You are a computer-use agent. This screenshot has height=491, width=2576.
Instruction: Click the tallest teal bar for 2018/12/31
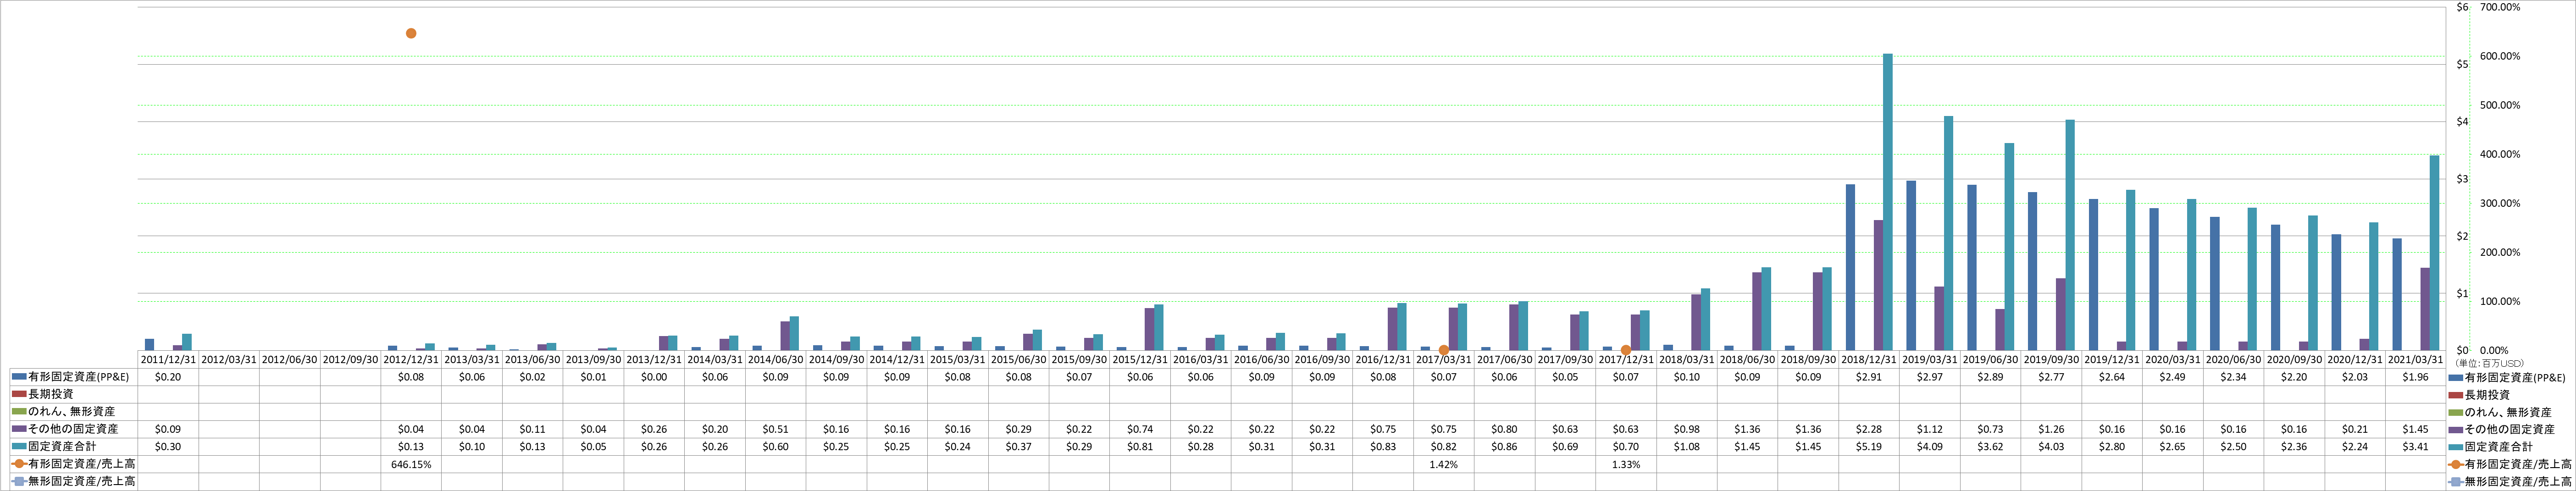pos(1888,202)
